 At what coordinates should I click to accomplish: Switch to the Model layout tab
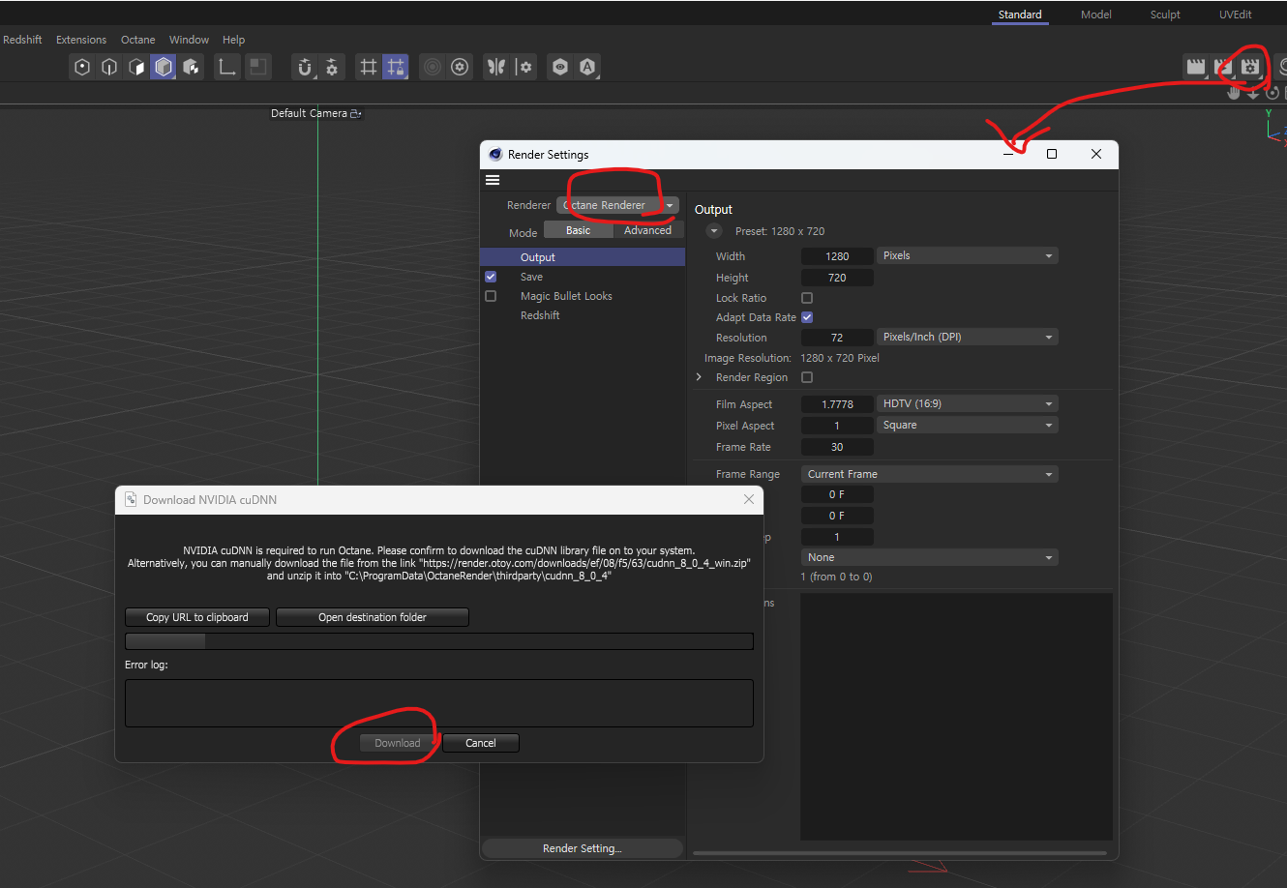(1096, 15)
